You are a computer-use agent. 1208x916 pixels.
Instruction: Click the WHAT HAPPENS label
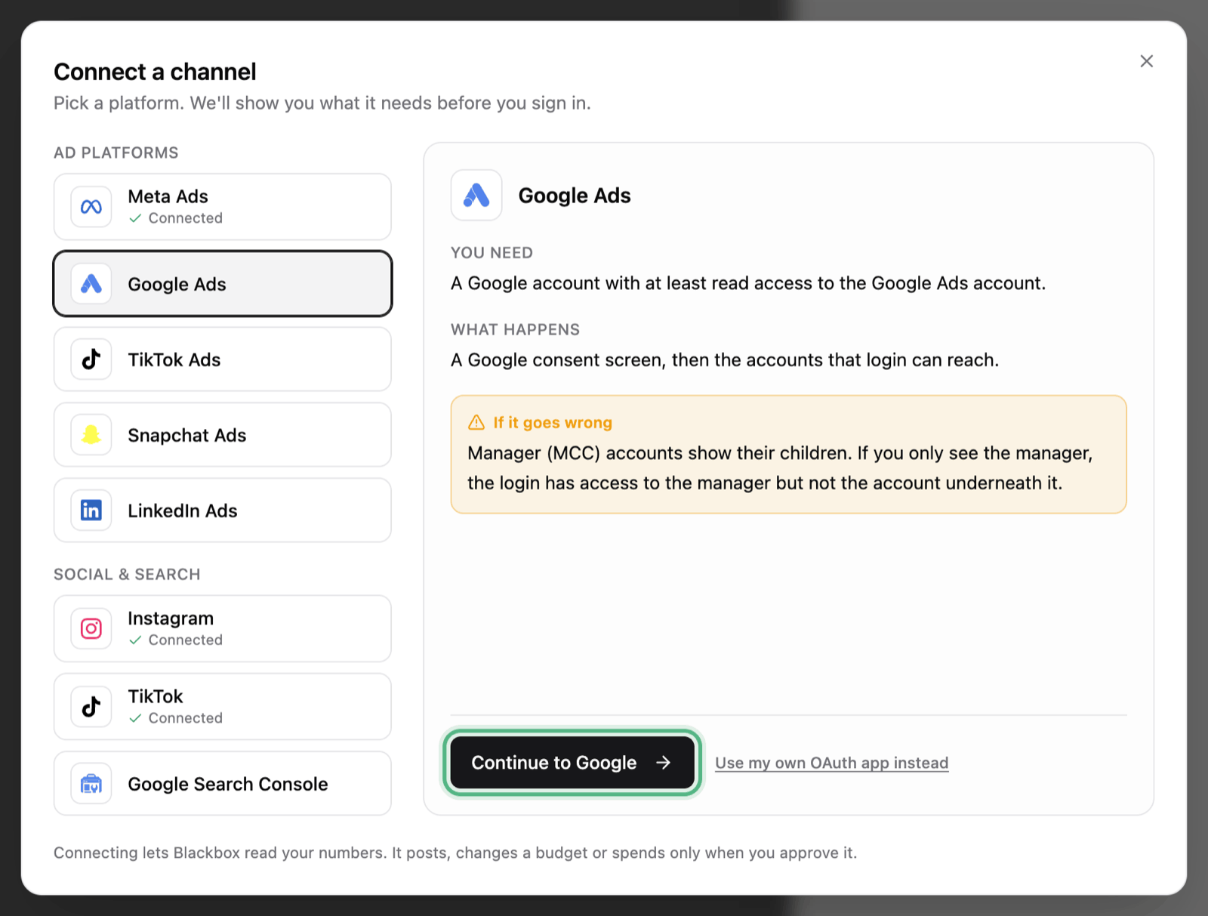click(515, 329)
